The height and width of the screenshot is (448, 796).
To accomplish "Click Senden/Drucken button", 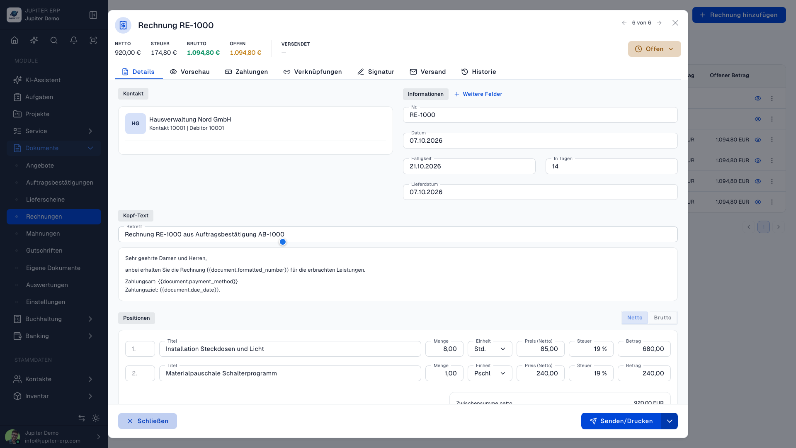I will pos(621,421).
